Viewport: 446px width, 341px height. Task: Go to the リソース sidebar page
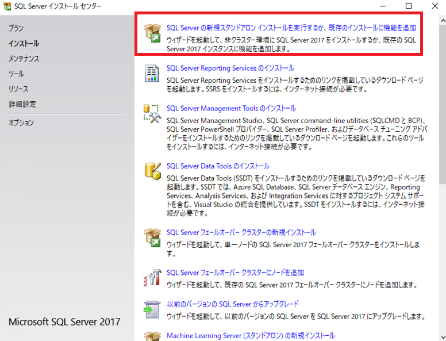coord(18,89)
